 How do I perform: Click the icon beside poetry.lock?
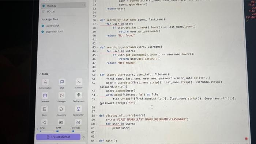click(x=43, y=26)
